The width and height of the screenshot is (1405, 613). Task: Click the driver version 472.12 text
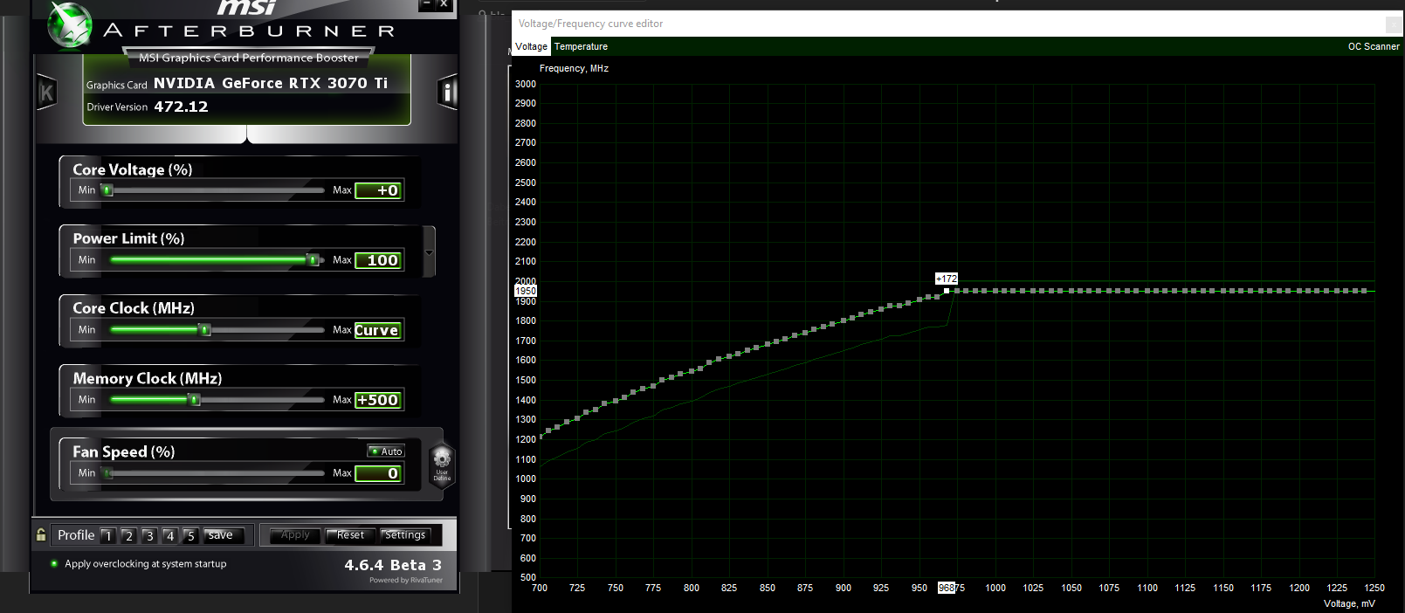pyautogui.click(x=181, y=107)
